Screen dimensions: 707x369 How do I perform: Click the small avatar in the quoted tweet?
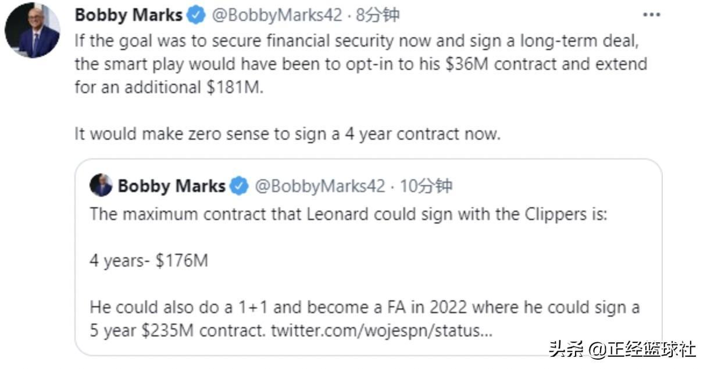tap(101, 186)
